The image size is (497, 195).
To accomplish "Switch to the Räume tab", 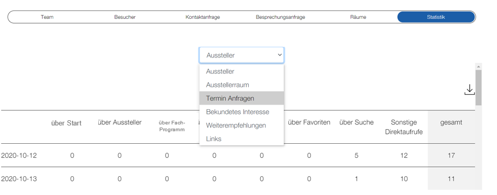I will pos(358,17).
